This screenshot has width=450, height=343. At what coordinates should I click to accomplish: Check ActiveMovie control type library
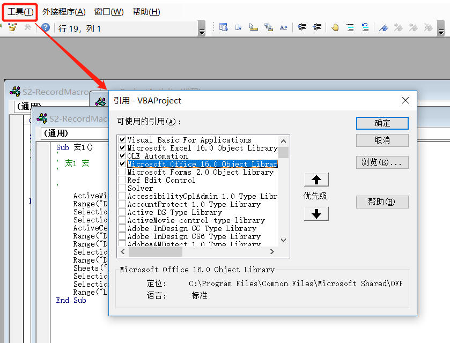pos(122,220)
